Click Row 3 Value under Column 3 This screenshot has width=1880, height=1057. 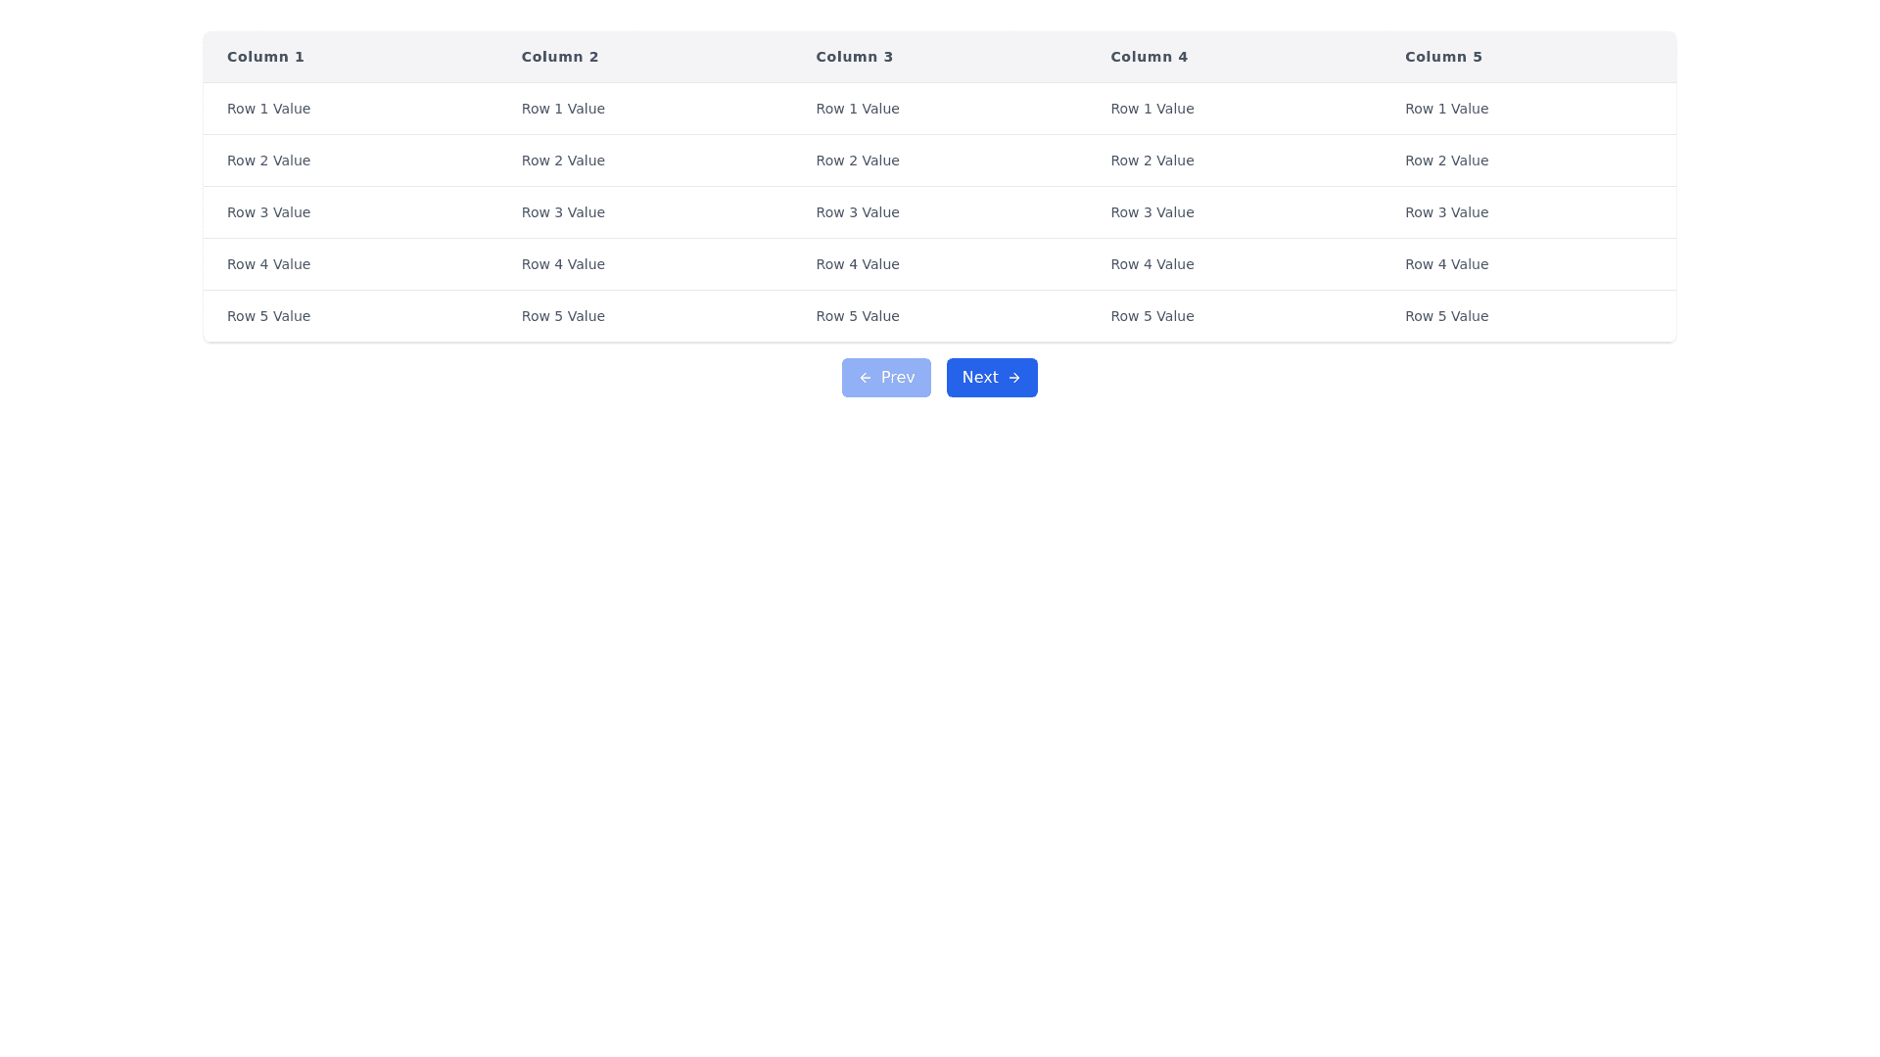tap(857, 212)
